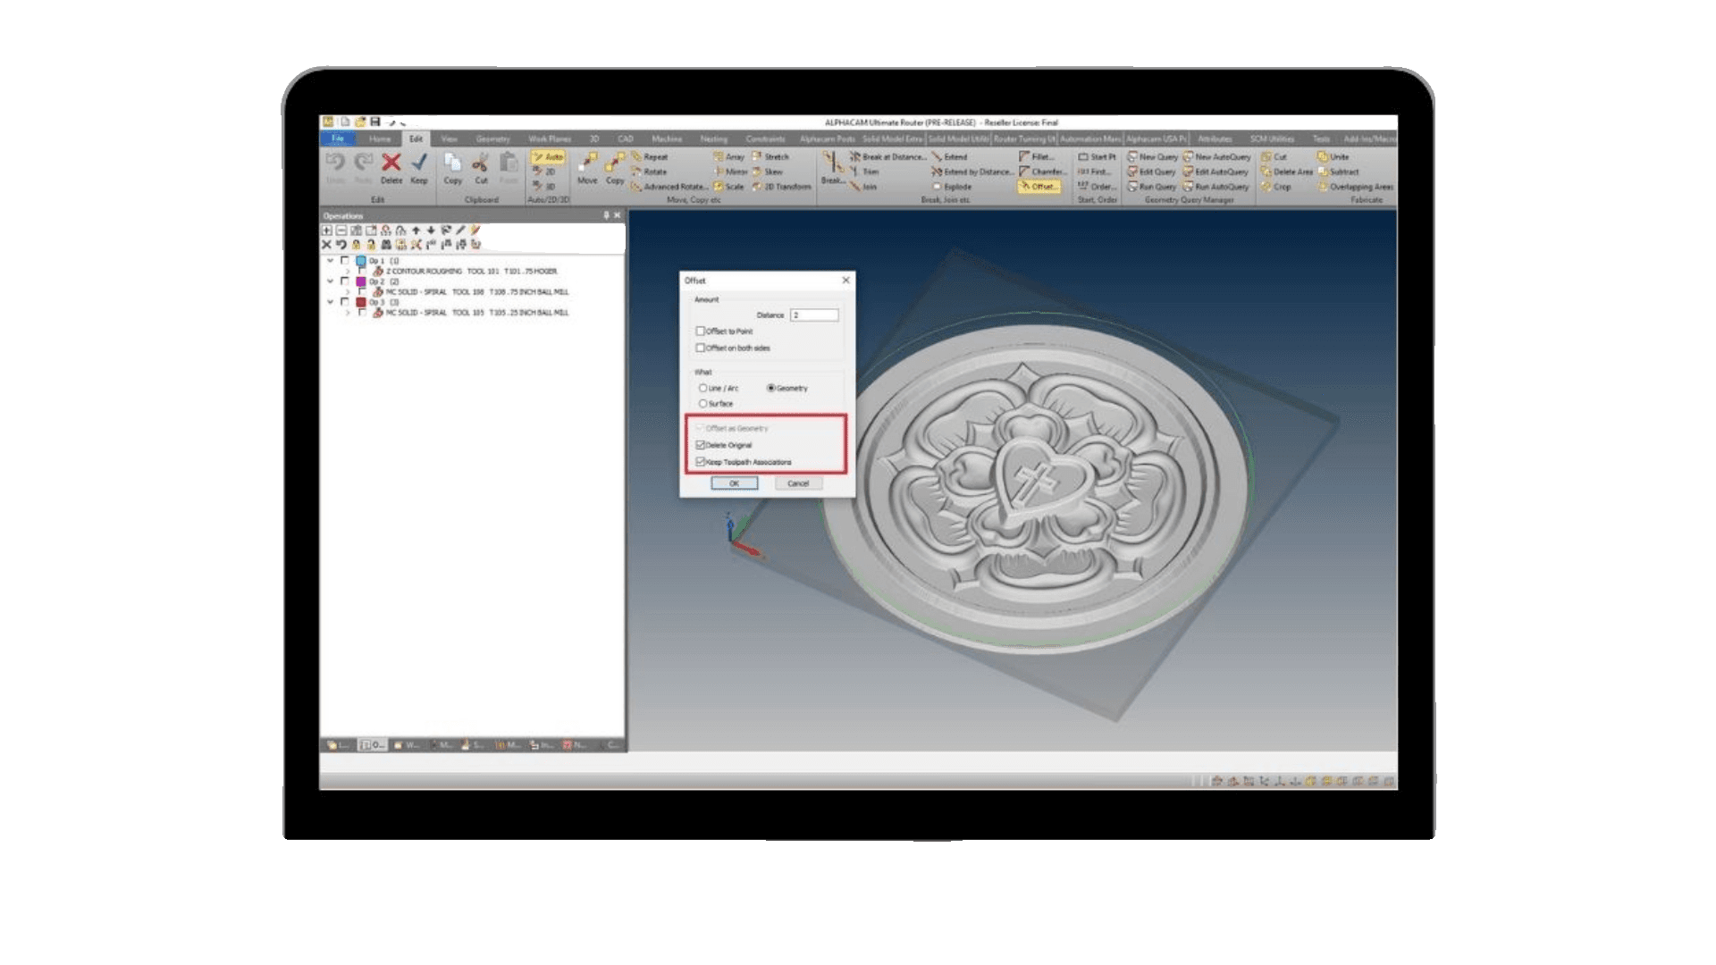
Task: Switch to the Machine ribbon tab
Action: 667,138
